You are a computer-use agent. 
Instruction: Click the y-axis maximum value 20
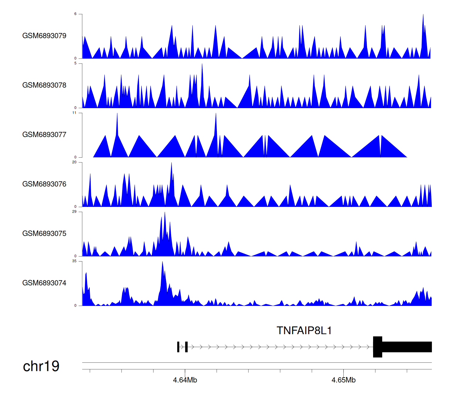(74, 162)
